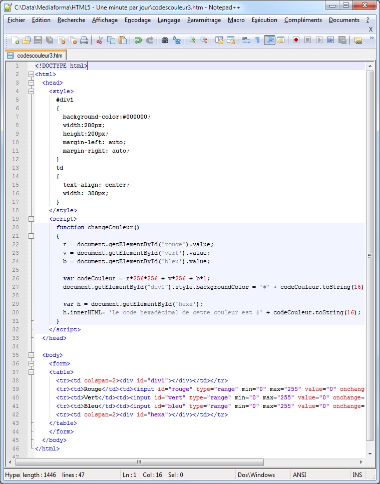Open the Encodage menu
The image size is (380, 484).
(x=138, y=20)
